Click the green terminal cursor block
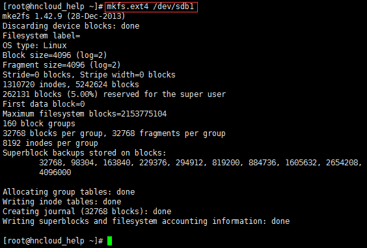 click(x=109, y=241)
